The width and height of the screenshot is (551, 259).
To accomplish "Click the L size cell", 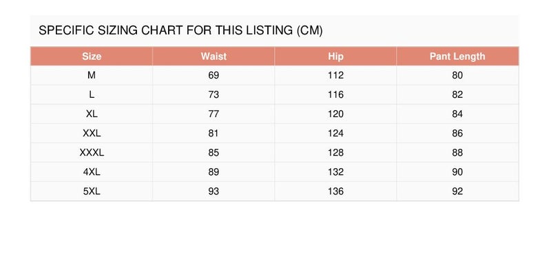I will (x=92, y=94).
